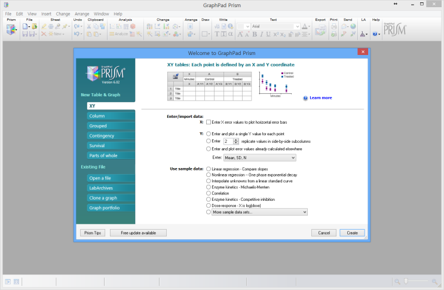This screenshot has height=290, width=444.
Task: Open the Mean, SD, N dropdown
Action: 260,158
